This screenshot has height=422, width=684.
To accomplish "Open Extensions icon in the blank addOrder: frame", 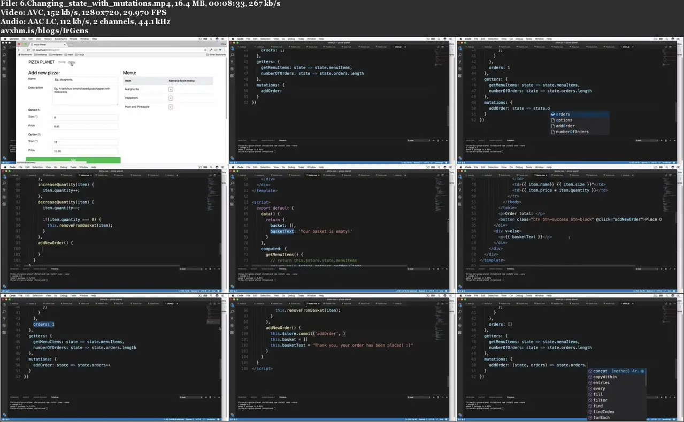I will 232,76.
